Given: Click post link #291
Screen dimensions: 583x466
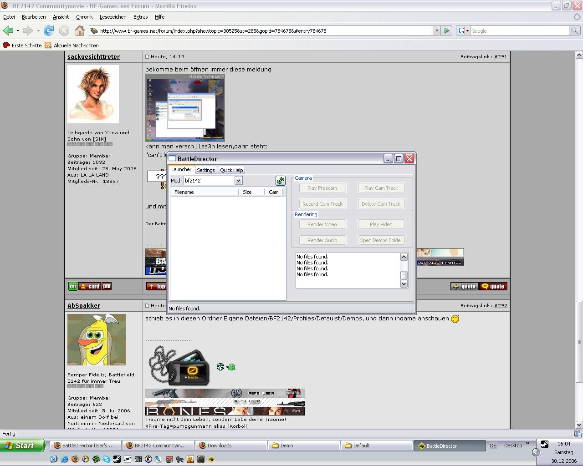Looking at the screenshot, I should [501, 57].
